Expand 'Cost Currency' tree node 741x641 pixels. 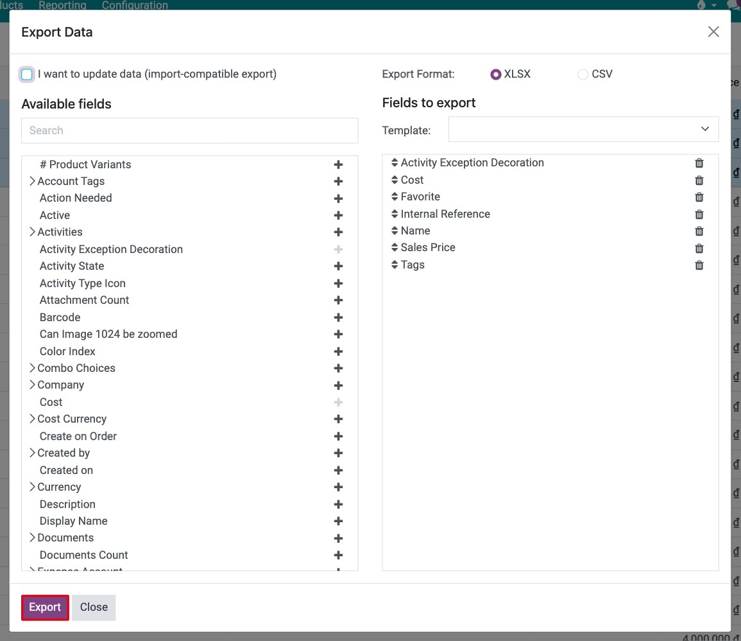(x=32, y=419)
